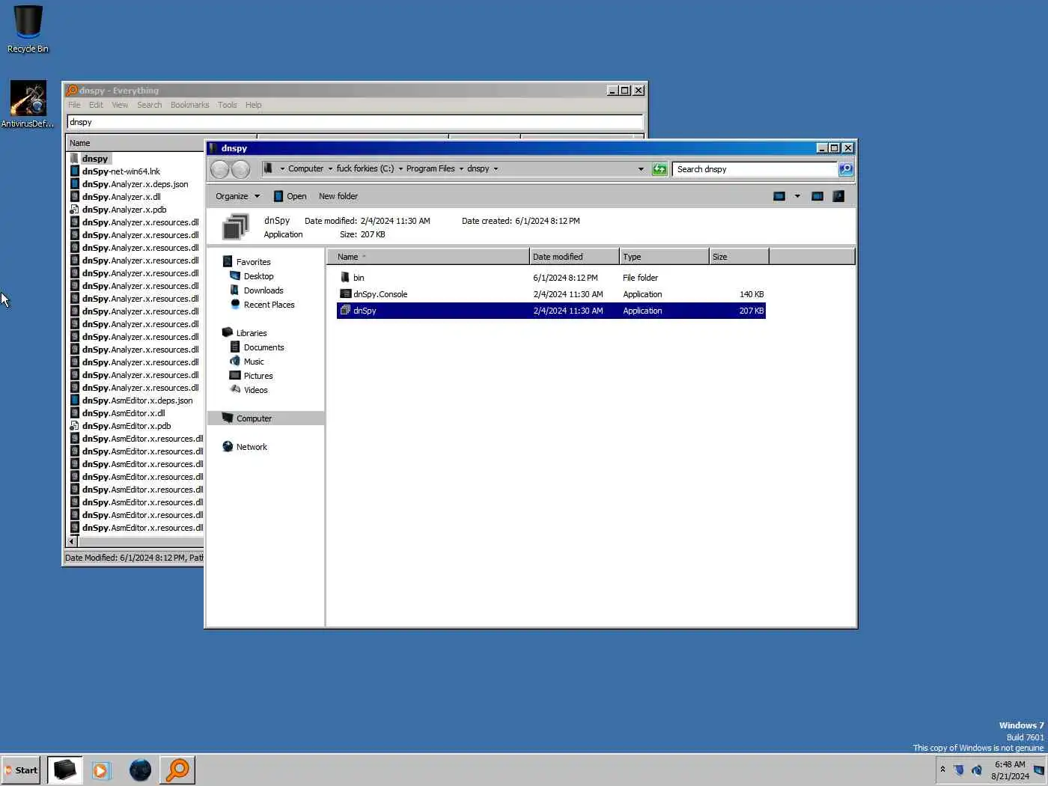
Task: Click the Favorites star icon in navigation pane
Action: [x=228, y=261]
